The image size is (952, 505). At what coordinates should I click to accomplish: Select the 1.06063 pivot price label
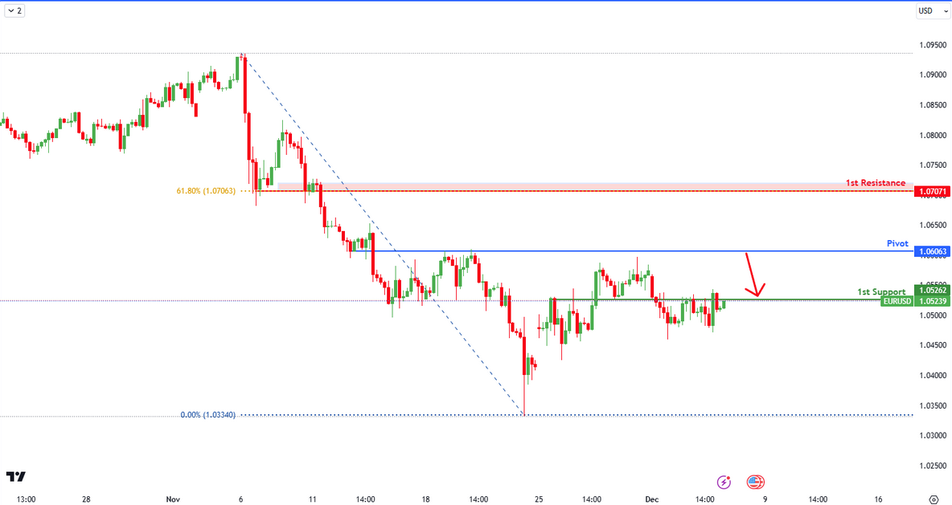click(933, 251)
